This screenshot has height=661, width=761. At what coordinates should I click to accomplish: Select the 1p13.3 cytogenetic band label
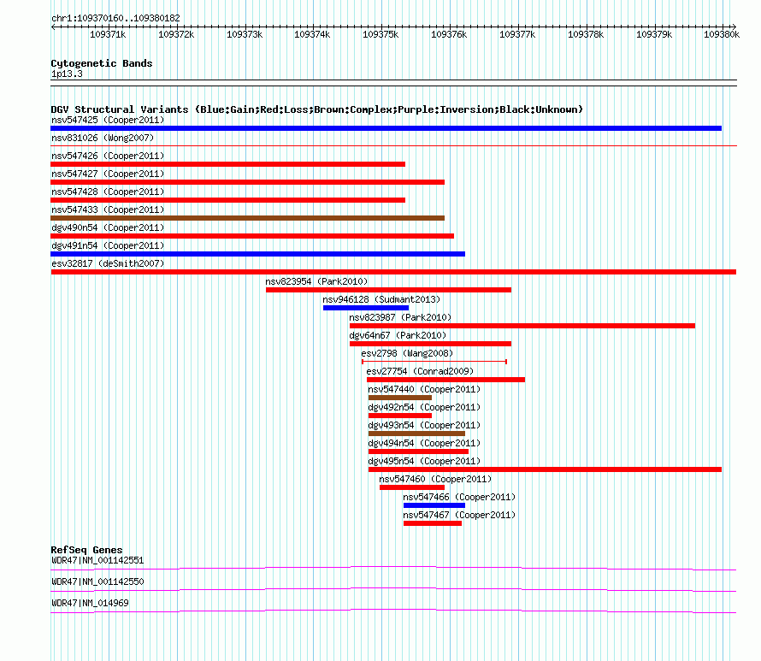coord(67,74)
